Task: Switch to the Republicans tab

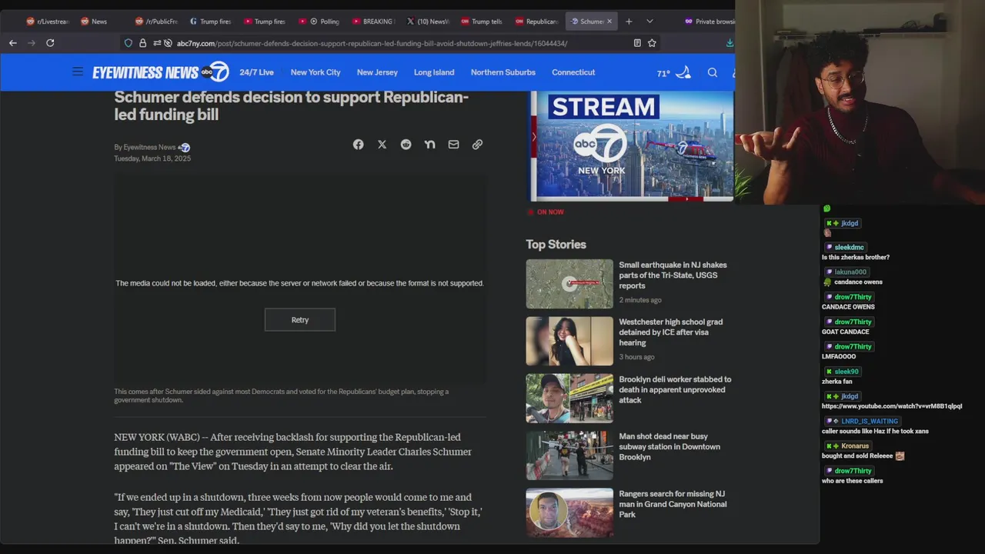Action: click(536, 22)
